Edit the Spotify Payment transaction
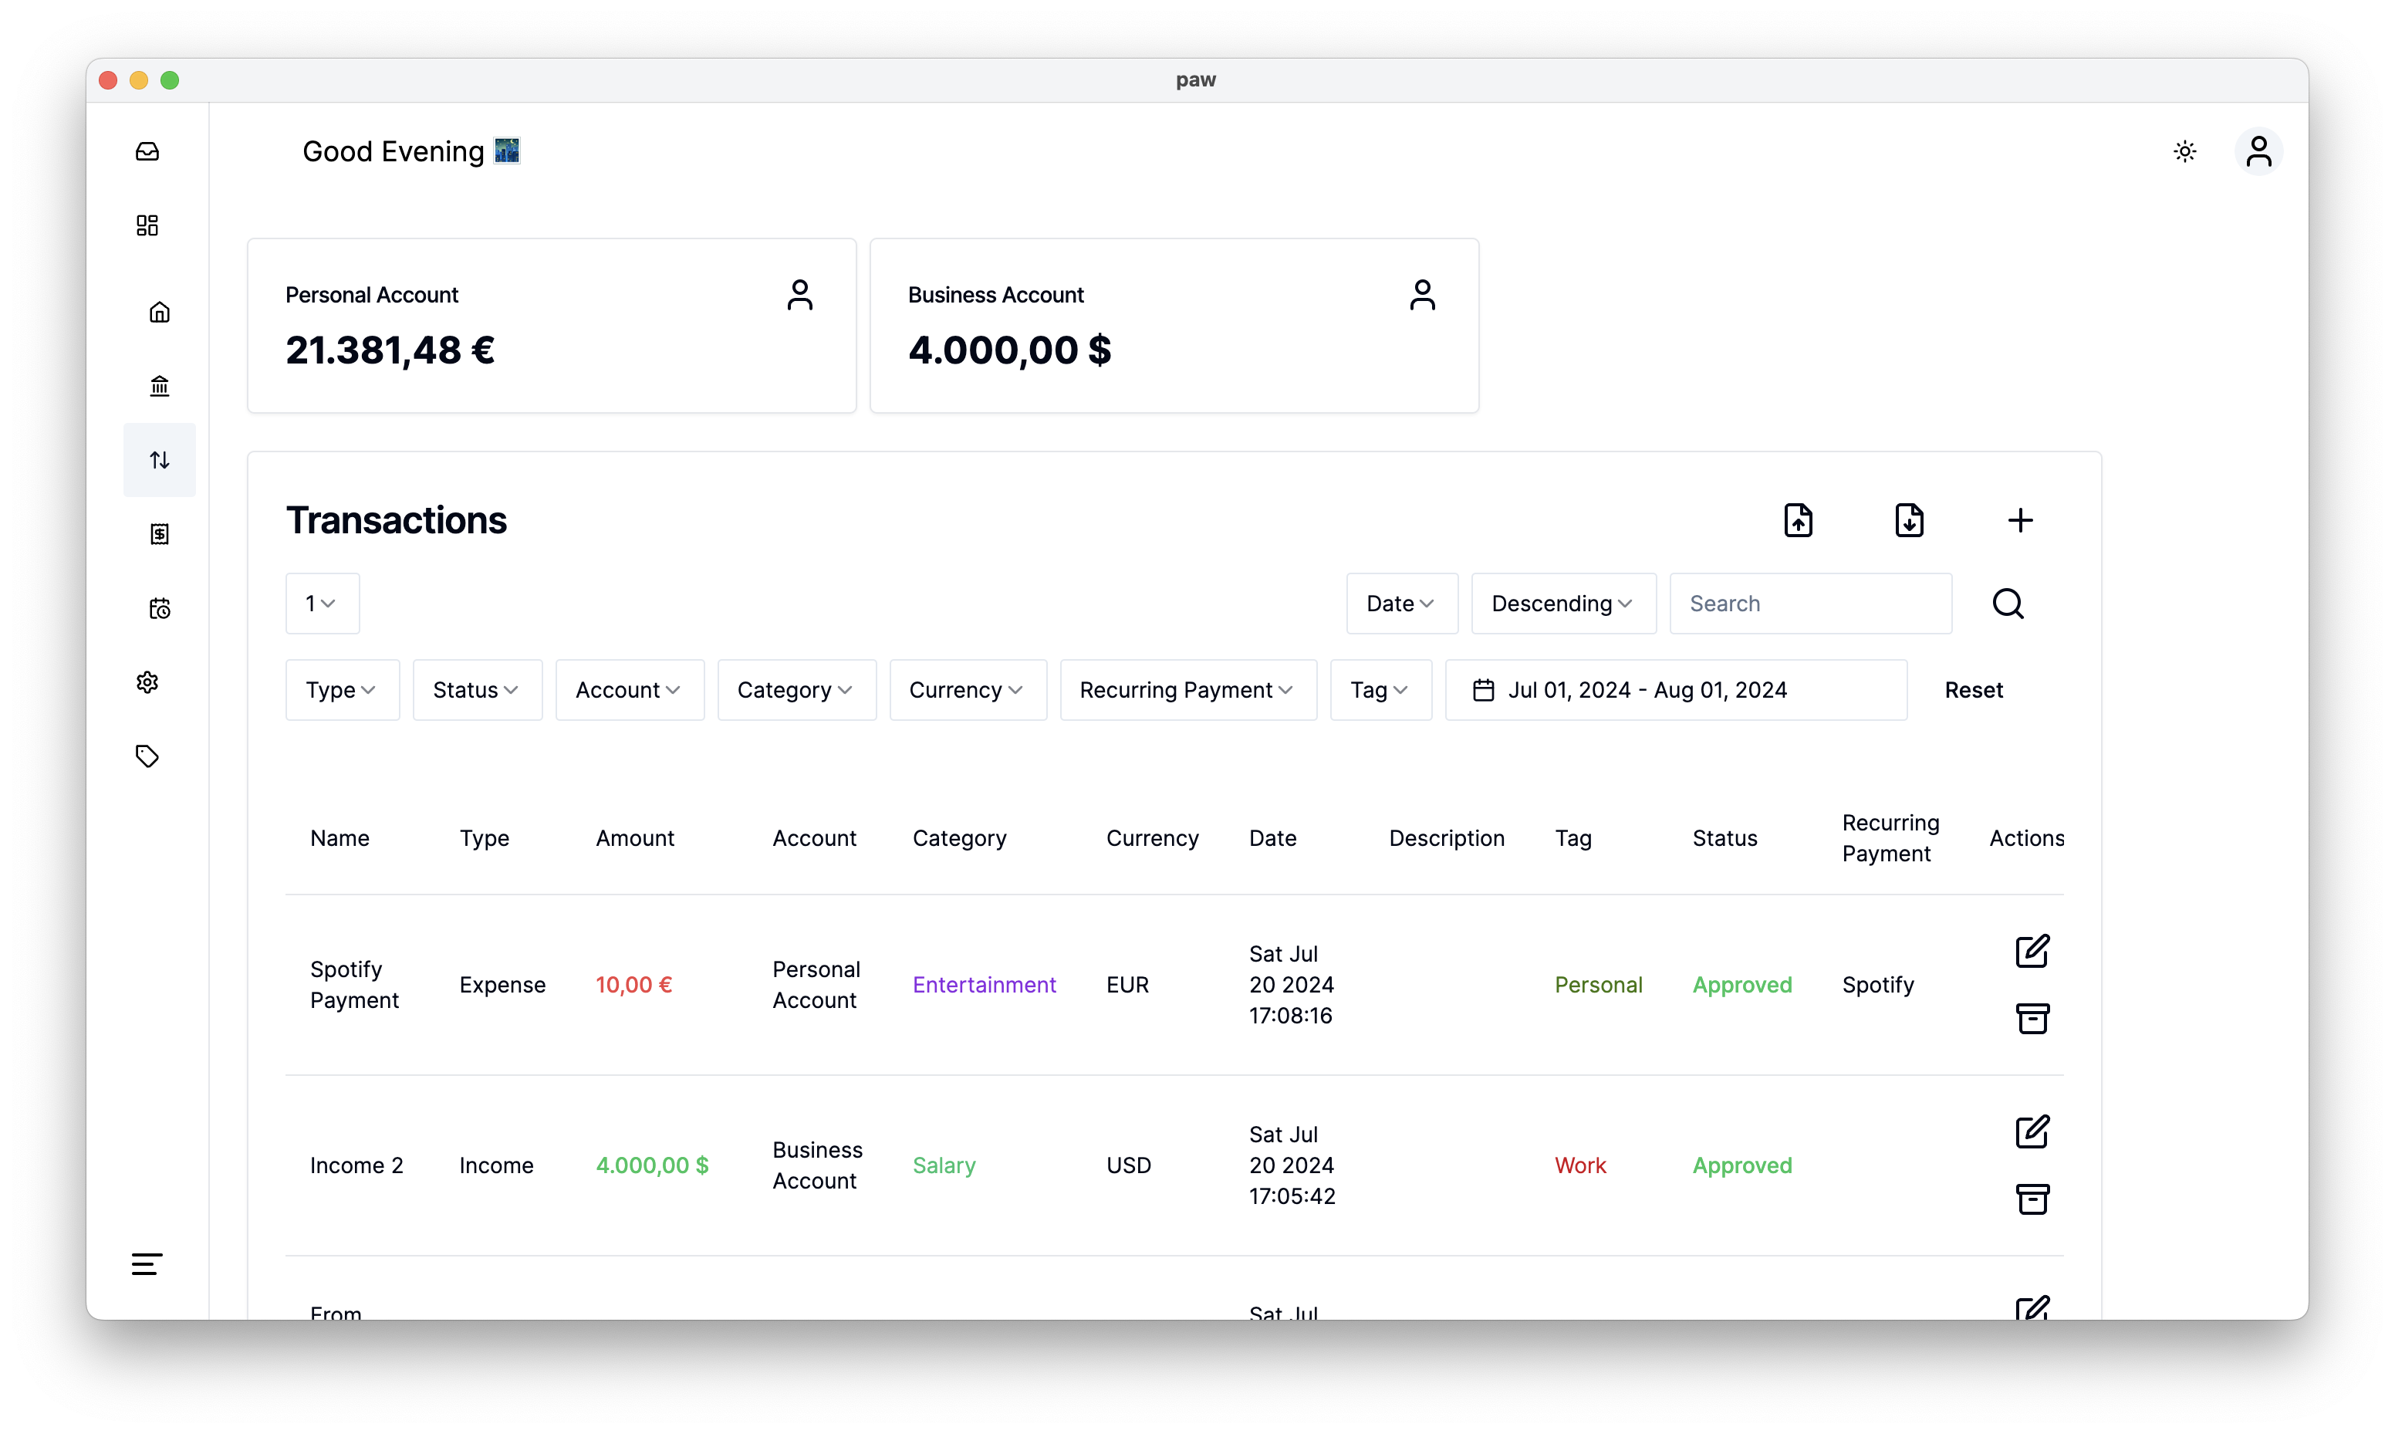 pos(2032,951)
